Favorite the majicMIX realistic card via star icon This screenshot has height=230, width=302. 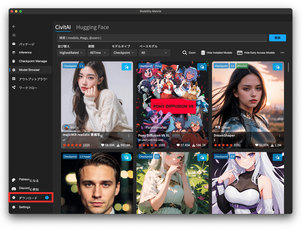(126, 67)
